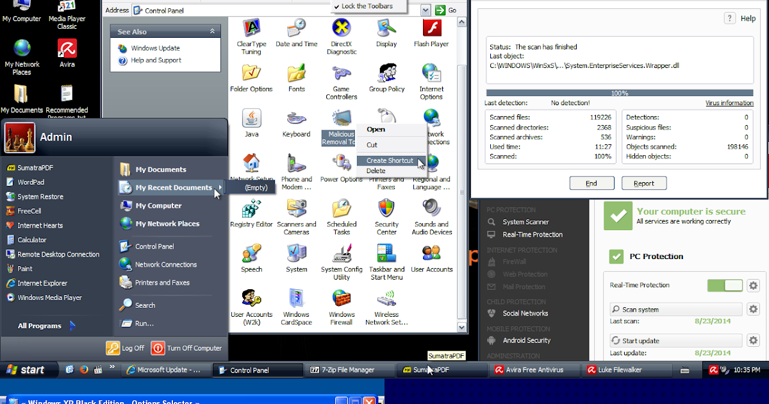Open the Fonts folder icon
769x404 pixels.
tap(296, 74)
